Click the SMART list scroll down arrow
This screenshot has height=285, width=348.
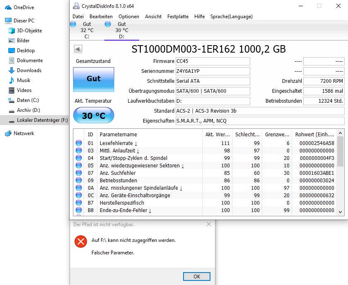(340, 212)
